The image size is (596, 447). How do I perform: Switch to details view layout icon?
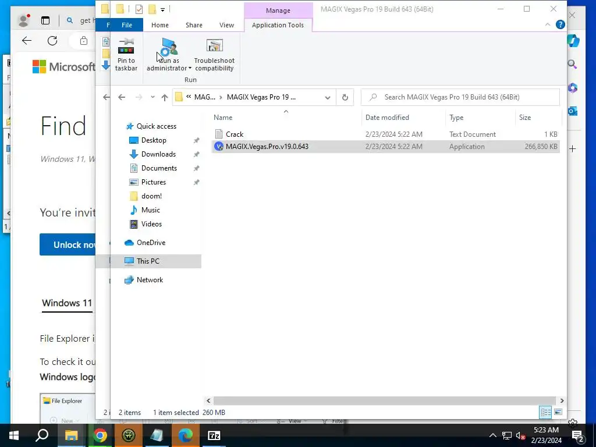click(x=545, y=412)
